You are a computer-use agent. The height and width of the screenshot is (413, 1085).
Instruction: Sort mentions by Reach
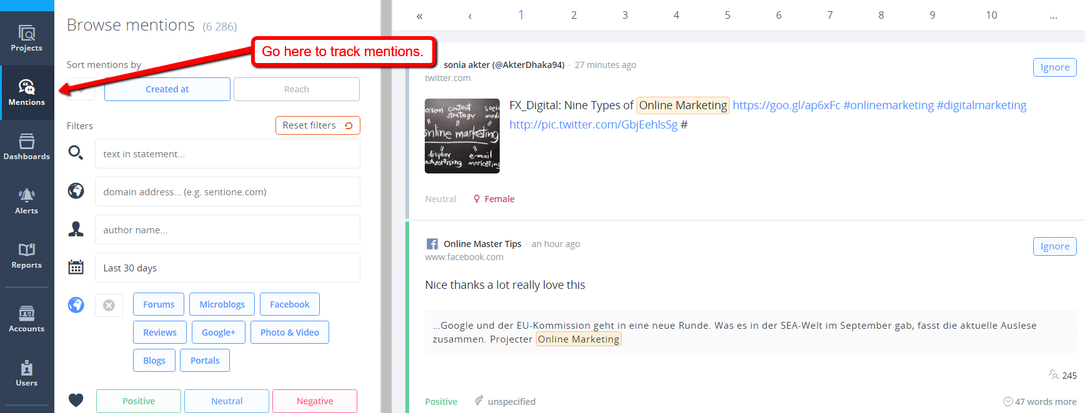297,89
